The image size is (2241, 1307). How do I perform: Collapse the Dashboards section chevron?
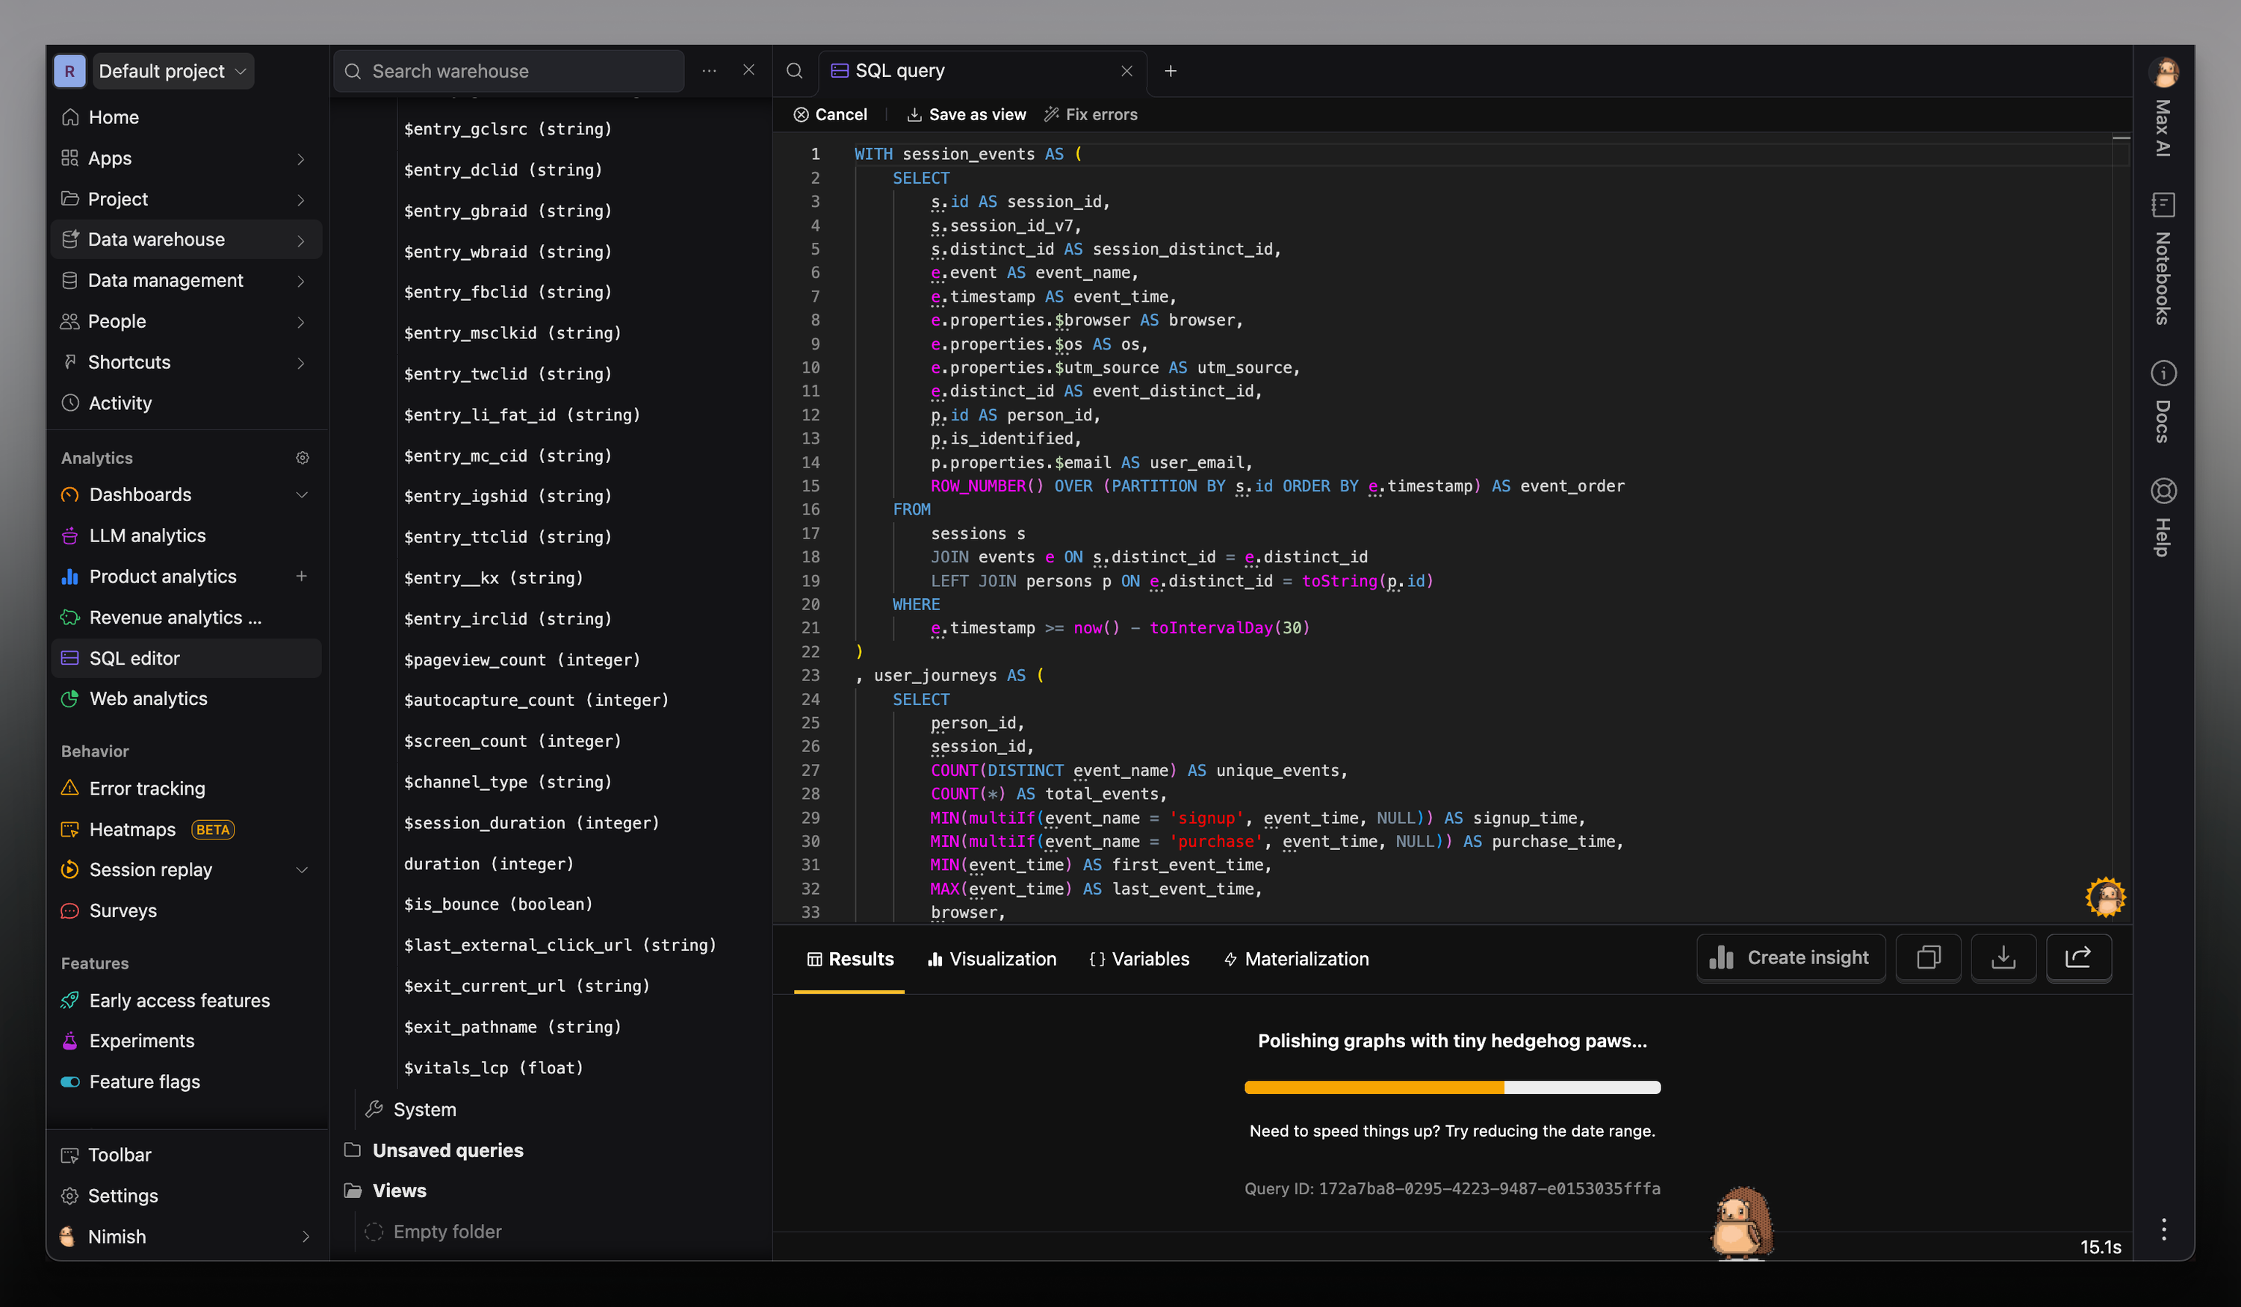point(302,495)
